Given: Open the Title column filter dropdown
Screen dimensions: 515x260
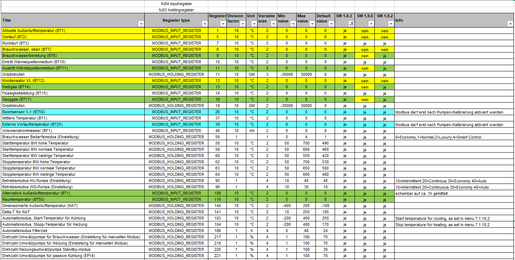Looking at the screenshot, I should pos(141,24).
